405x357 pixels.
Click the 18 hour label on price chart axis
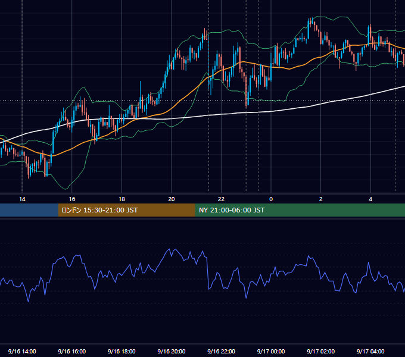(121, 199)
